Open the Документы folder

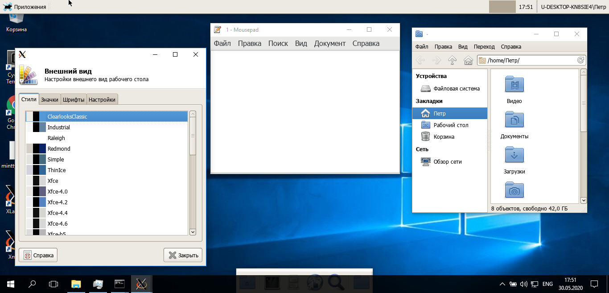(514, 120)
